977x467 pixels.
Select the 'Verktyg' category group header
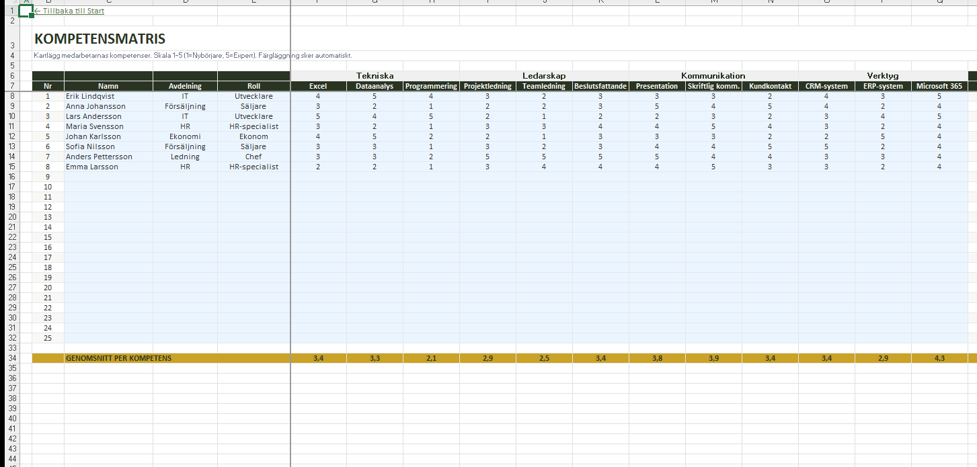(882, 76)
